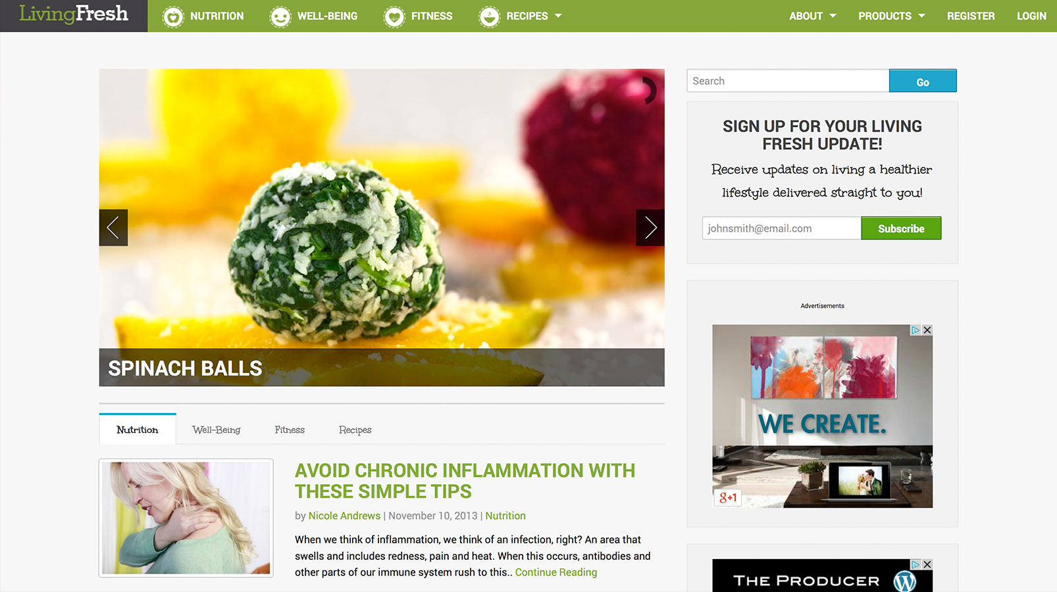Viewport: 1057px width, 592px height.
Task: Select the Recipes tab below slider
Action: 355,430
